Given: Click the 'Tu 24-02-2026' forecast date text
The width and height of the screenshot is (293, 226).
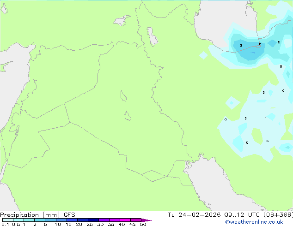Looking at the screenshot, I should tap(194, 215).
